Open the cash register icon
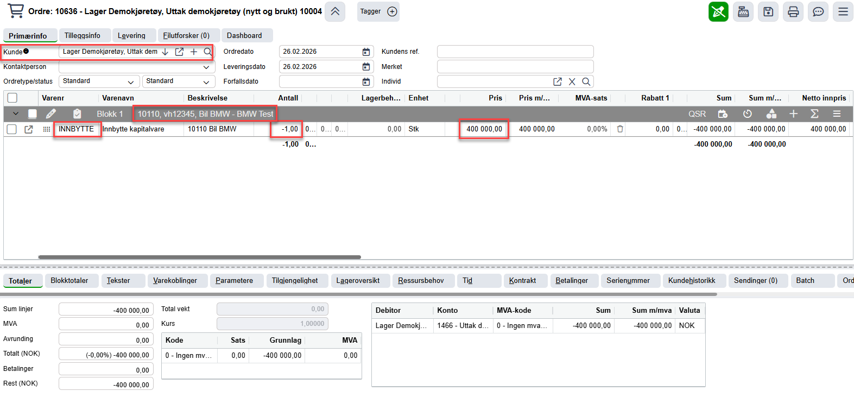The image size is (854, 397). (x=743, y=11)
